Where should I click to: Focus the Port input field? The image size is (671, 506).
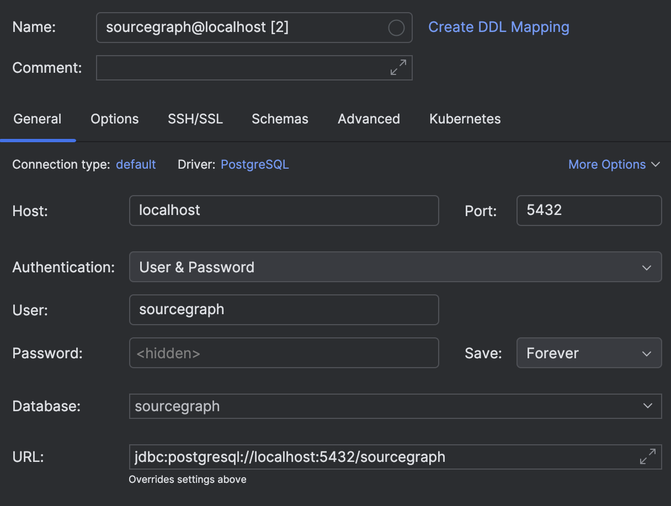588,211
